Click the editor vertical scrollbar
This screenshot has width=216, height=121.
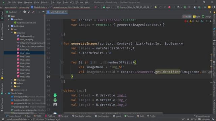(211, 66)
